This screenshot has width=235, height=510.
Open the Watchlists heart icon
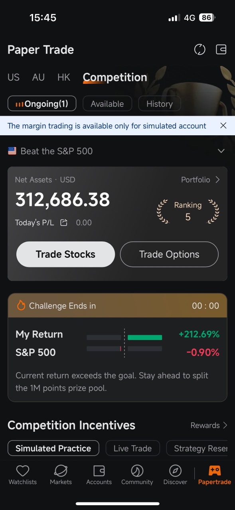pyautogui.click(x=23, y=471)
